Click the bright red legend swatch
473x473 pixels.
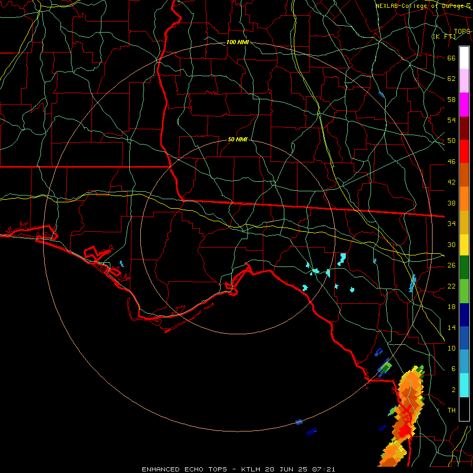(464, 151)
